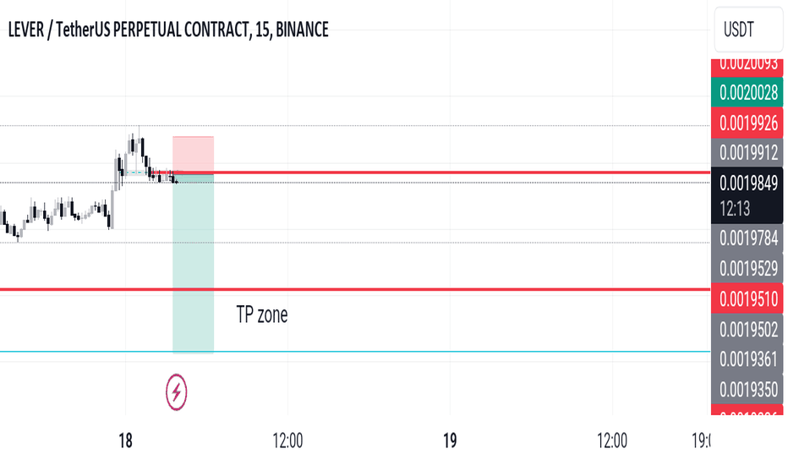Click the first 12:00 time axis label
Viewport: 788px width, 465px height.
pyautogui.click(x=287, y=440)
